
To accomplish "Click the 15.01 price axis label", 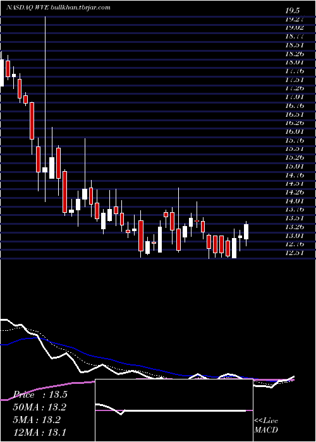I will 295,166.
